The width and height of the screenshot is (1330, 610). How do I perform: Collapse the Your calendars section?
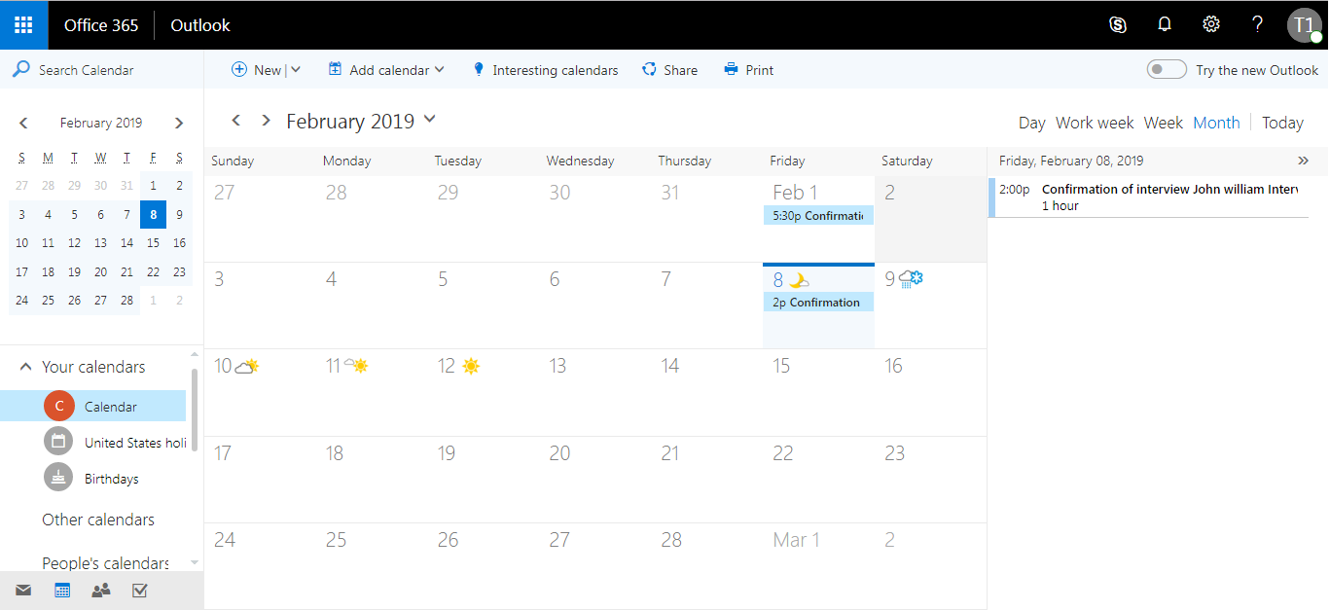(26, 367)
